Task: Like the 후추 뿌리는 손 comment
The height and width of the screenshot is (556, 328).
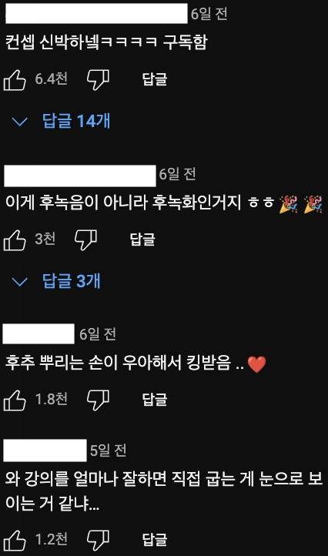Action: [x=15, y=400]
